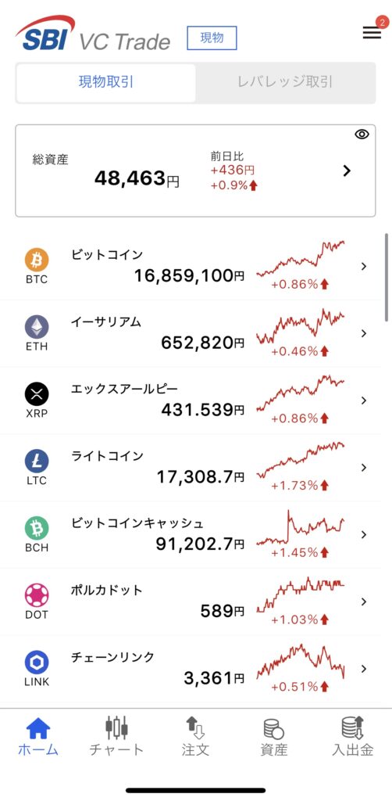The image size is (392, 801).
Task: Go to the チャート tab
Action: (x=116, y=735)
